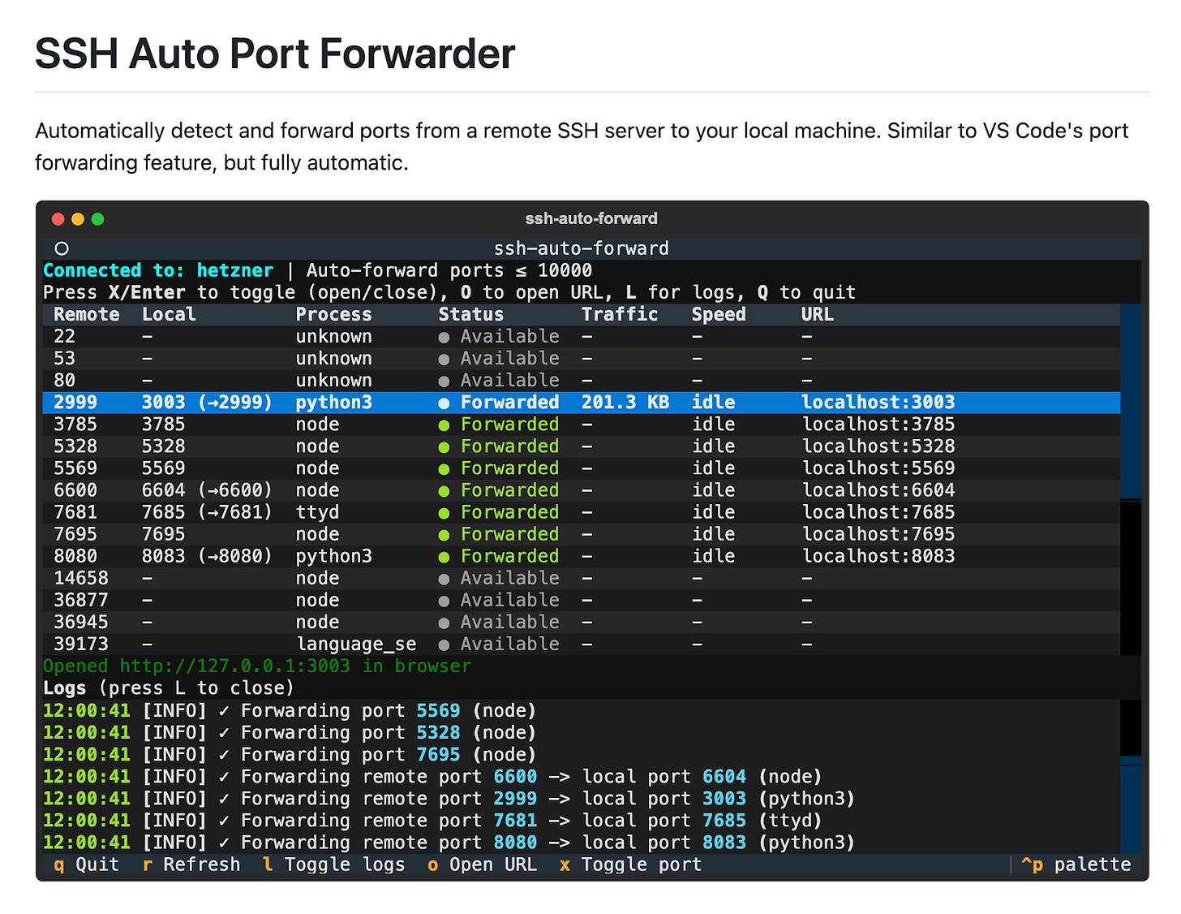Click the Remote column header
Viewport: 1181px width, 914px height.
(x=87, y=315)
